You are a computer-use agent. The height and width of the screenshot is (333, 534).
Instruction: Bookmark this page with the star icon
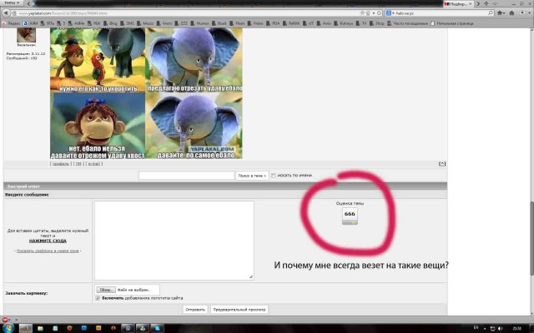click(362, 13)
